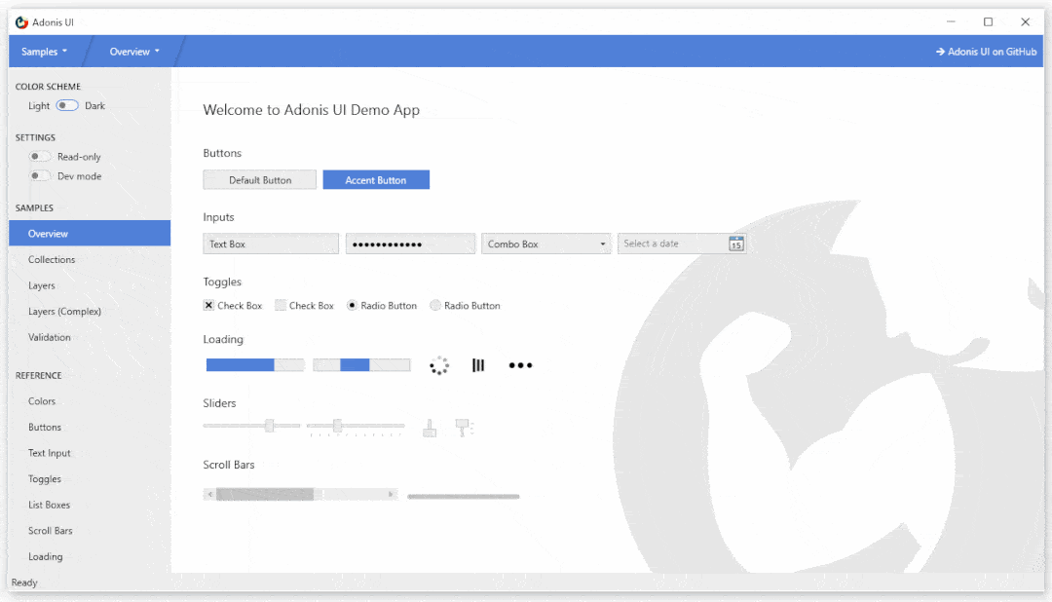Click the calendar icon on the date picker
Screen dimensions: 1052x602
click(x=737, y=244)
